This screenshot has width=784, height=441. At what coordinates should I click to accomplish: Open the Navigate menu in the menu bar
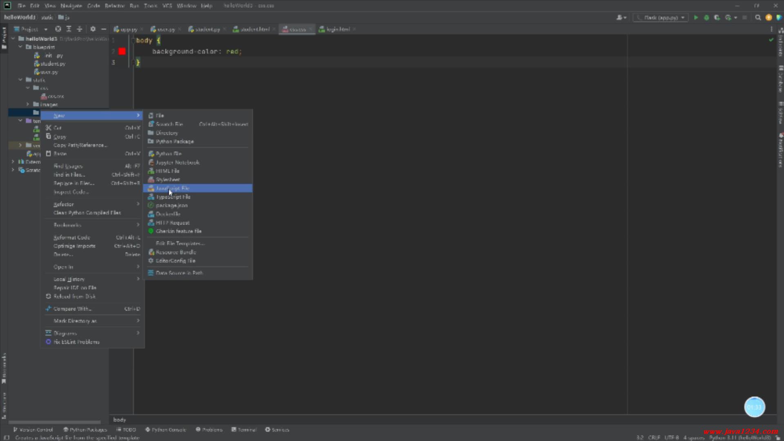click(x=71, y=6)
